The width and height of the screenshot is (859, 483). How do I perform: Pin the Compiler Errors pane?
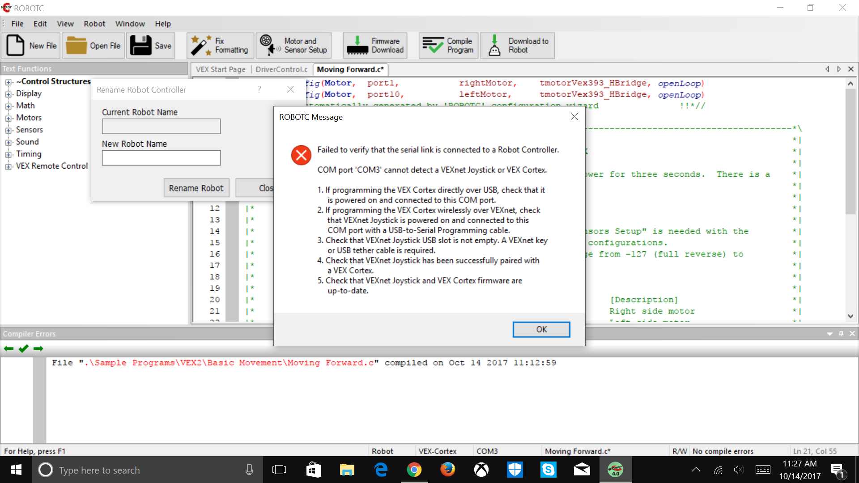pos(841,334)
